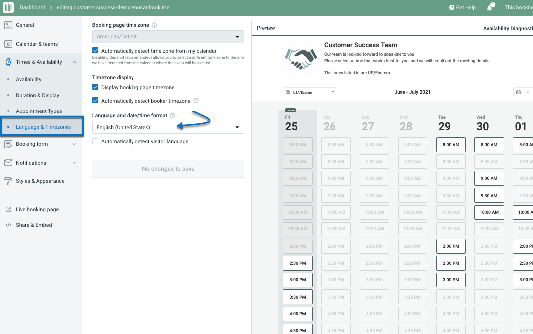This screenshot has height=334, width=533.
Task: Select the Wed 30 10:00 AM slot
Action: click(489, 212)
